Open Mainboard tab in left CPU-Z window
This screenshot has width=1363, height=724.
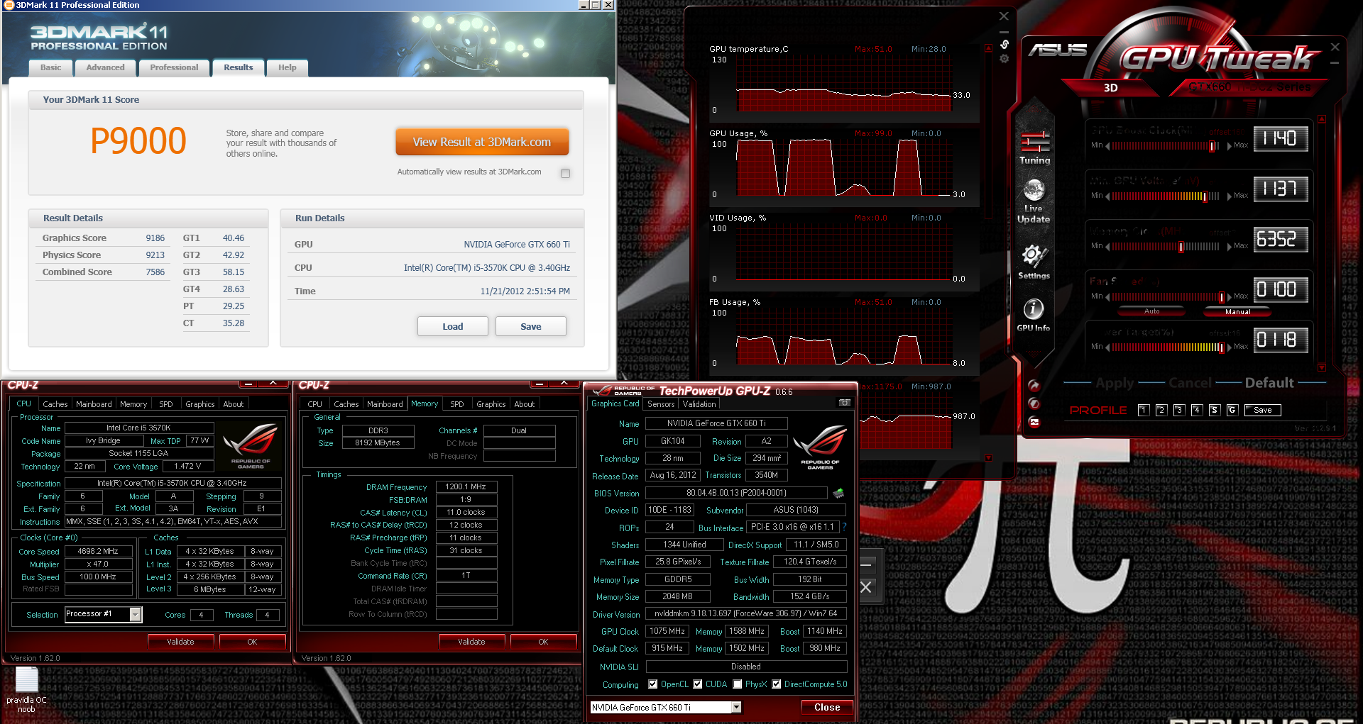point(94,404)
